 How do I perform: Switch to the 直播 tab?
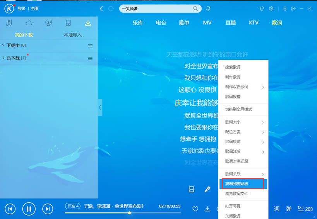click(231, 22)
